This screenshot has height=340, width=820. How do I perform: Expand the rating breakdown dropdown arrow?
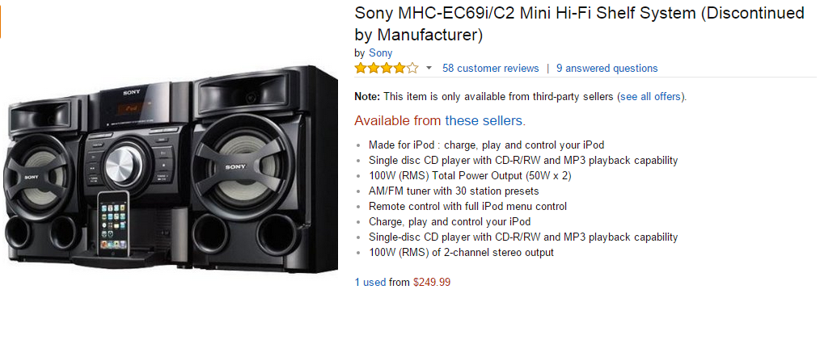coord(429,69)
